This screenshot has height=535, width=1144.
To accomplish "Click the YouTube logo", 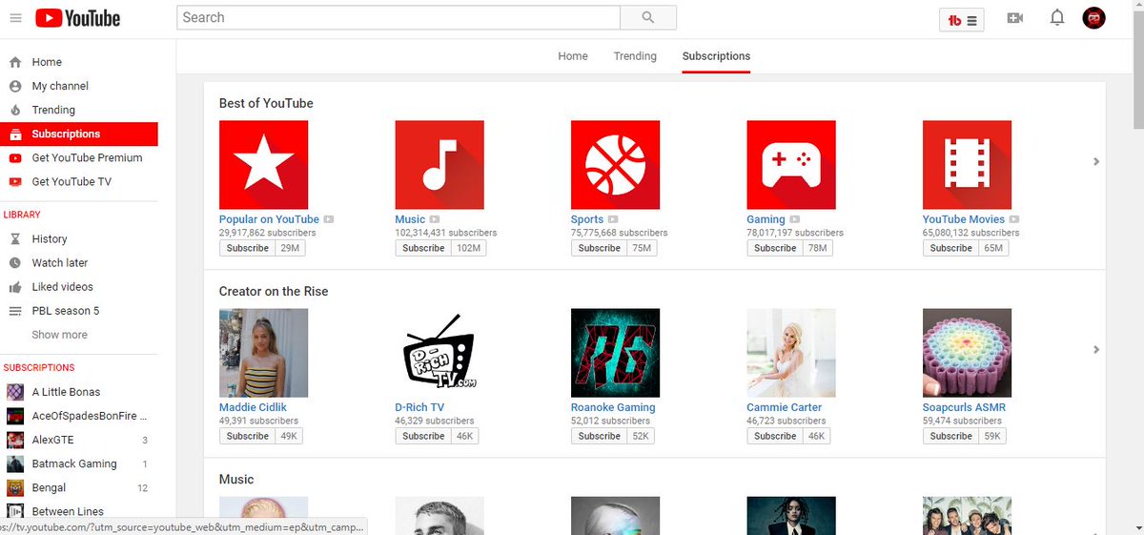I will [x=78, y=18].
